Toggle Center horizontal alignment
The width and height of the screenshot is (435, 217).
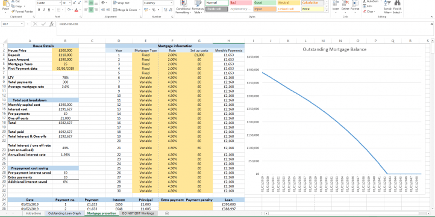(x=91, y=10)
